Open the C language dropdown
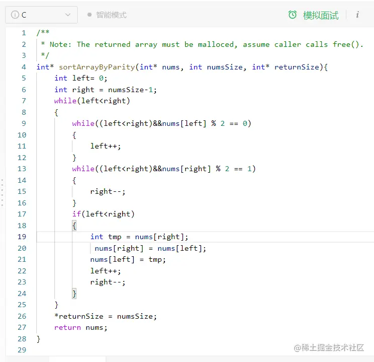The image size is (374, 362). click(x=41, y=15)
